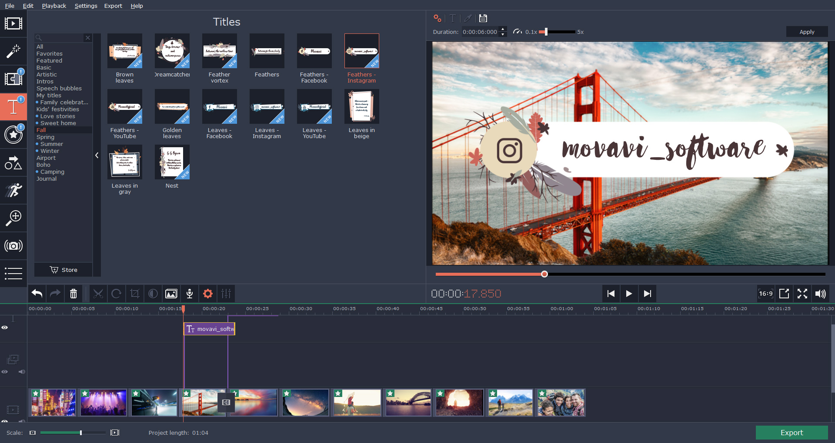Screen dimensions: 835x443
Task: Open the voiceover recording microphone tool
Action: coord(189,294)
